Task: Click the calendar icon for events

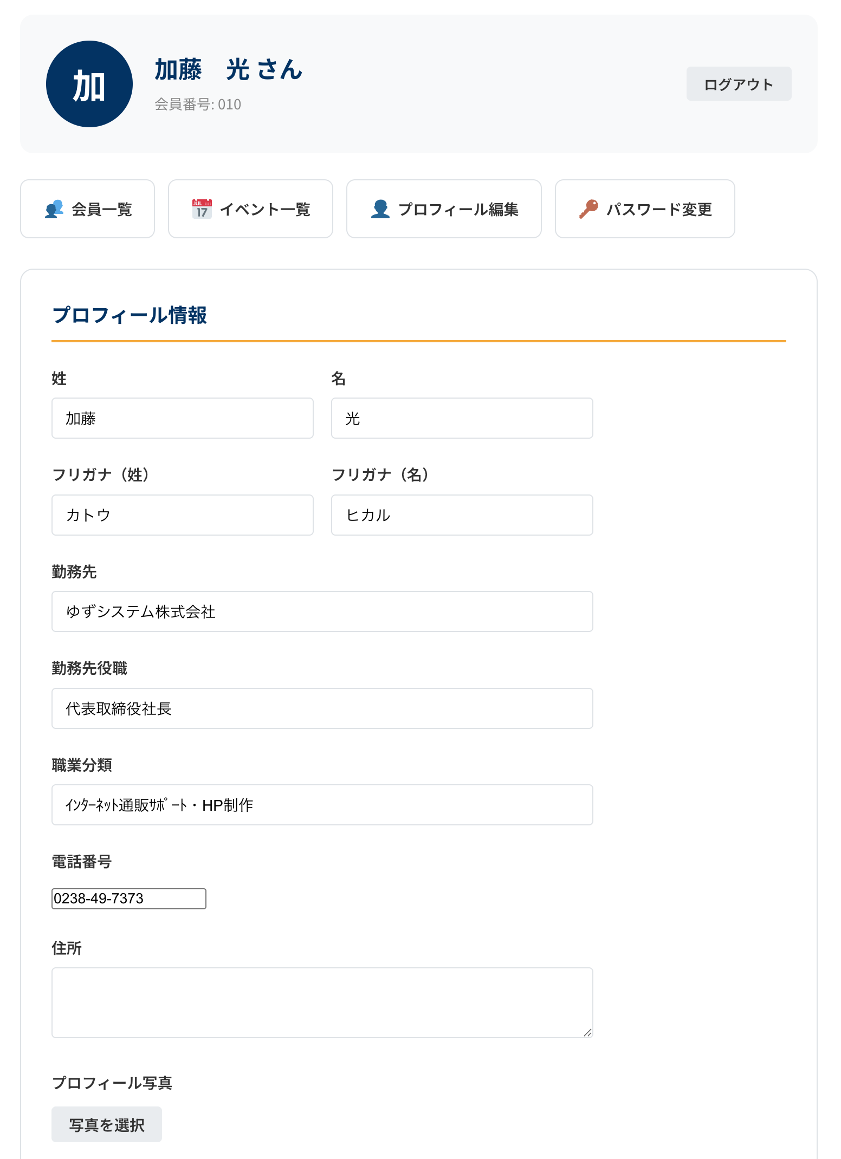Action: coord(202,209)
